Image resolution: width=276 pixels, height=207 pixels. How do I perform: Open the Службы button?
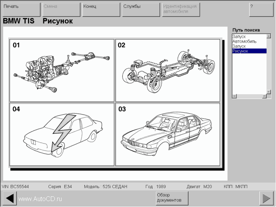tap(141, 10)
